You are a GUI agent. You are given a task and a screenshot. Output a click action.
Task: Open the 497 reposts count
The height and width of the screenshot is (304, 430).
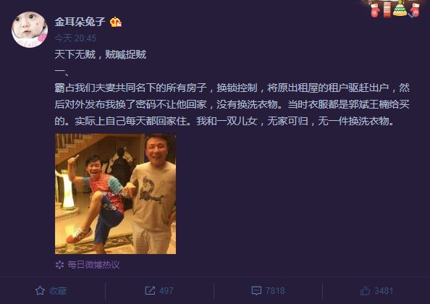click(x=166, y=291)
